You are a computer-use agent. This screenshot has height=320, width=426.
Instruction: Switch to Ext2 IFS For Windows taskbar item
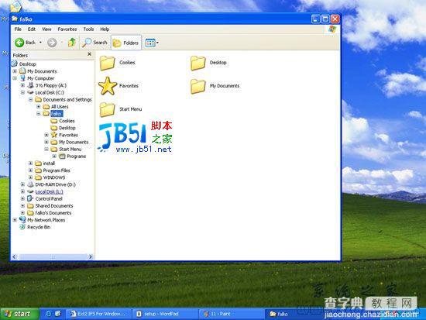pos(98,314)
